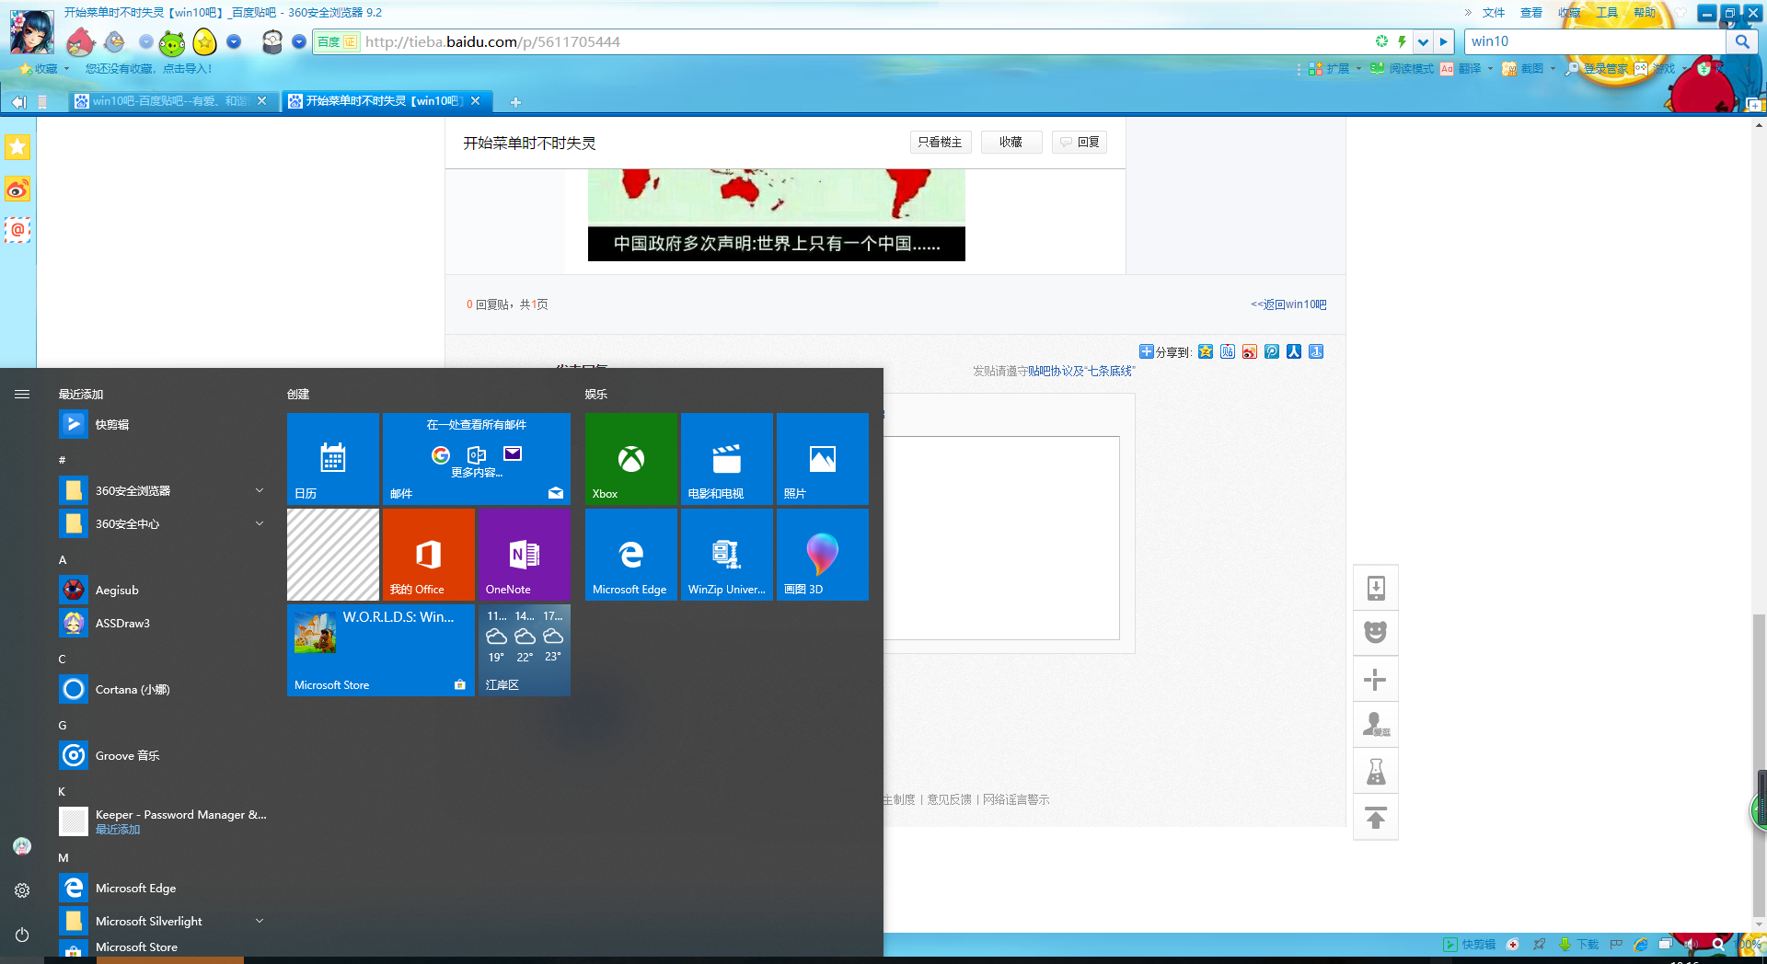Screen dimensions: 1767x964
Task: Open the 扩展 extensions dropdown arrow
Action: tap(1358, 69)
